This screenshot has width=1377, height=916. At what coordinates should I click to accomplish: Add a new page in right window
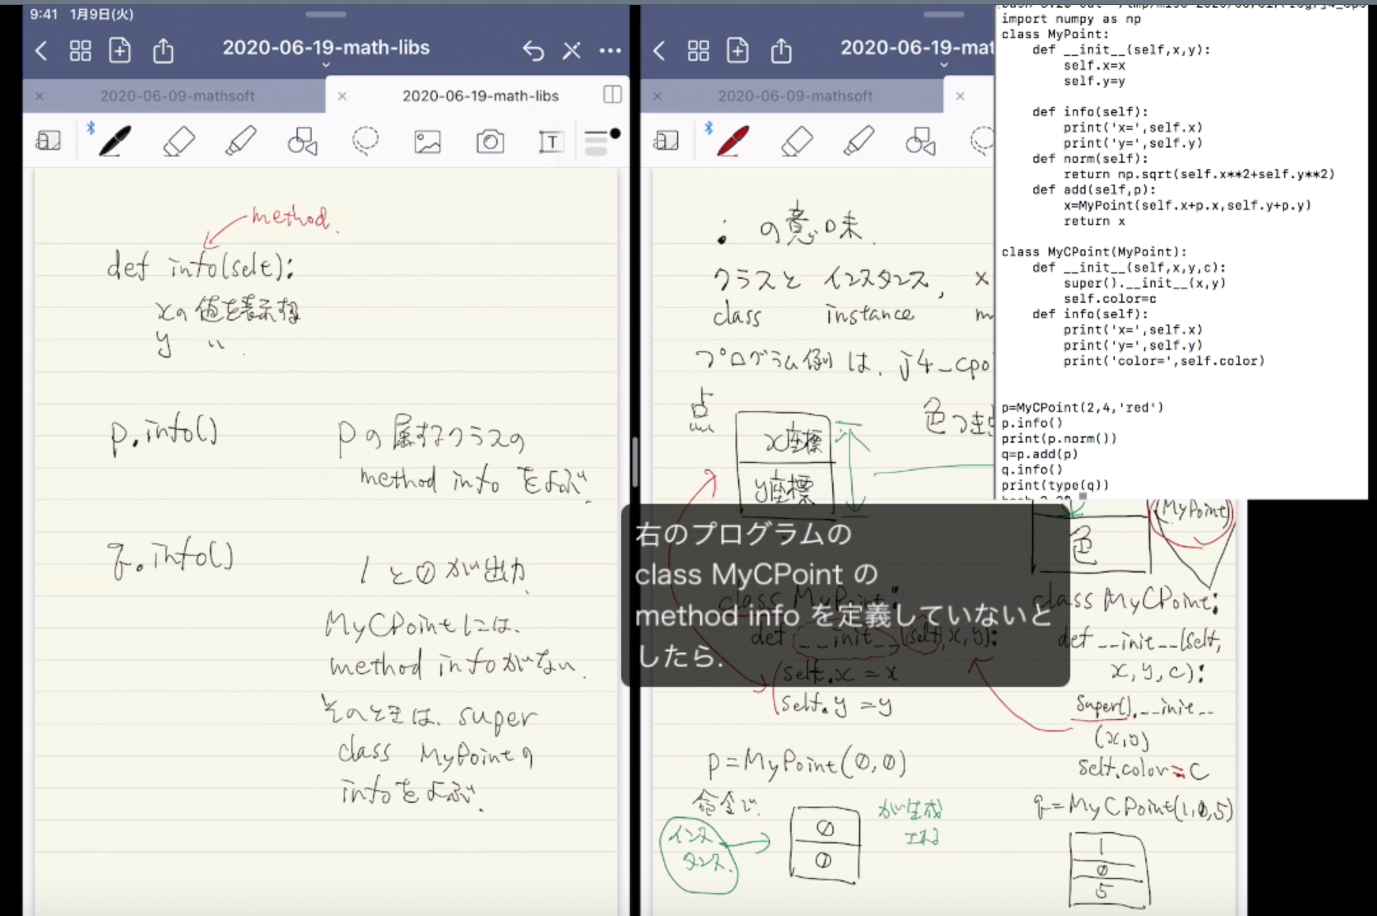(737, 50)
